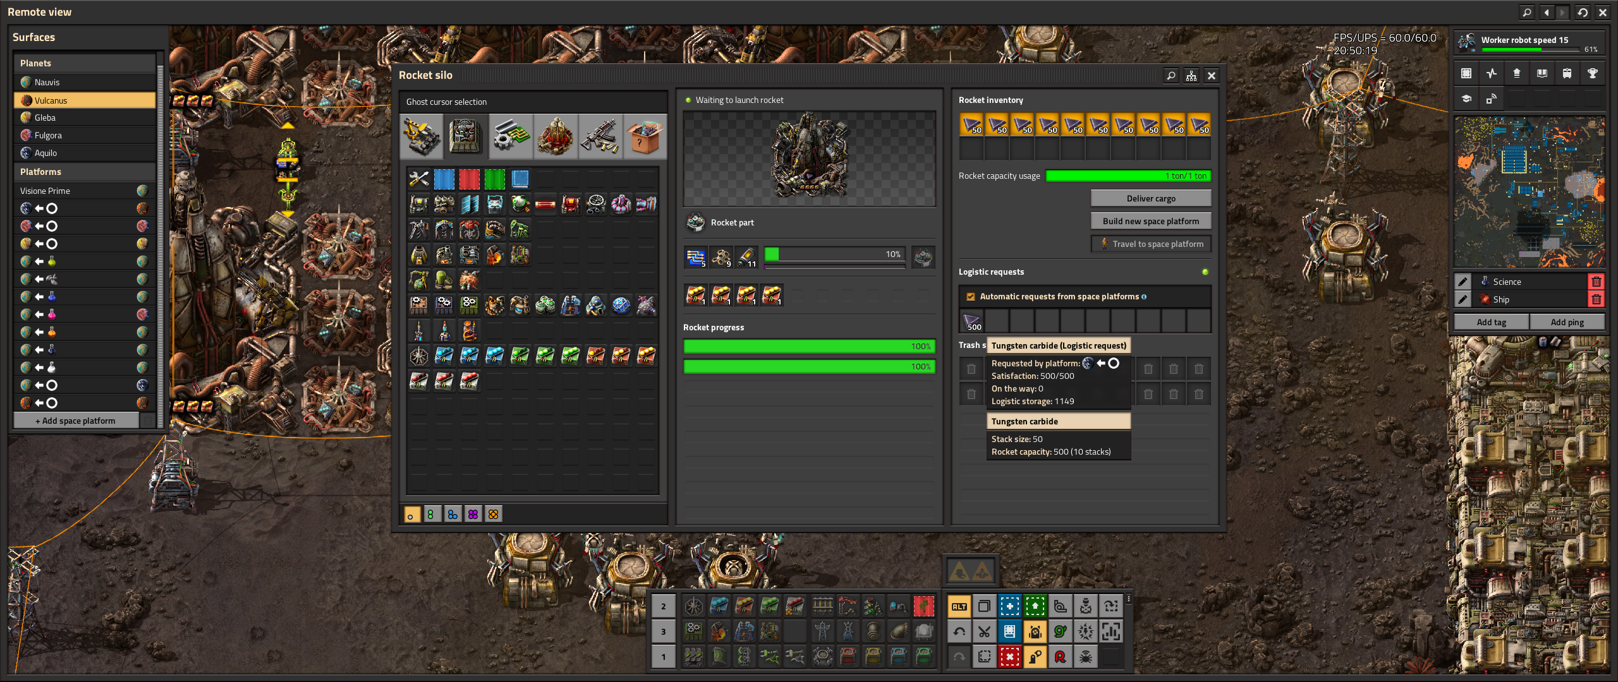Select the red deconstruction planner shortcut
The height and width of the screenshot is (682, 1618).
(x=1010, y=657)
